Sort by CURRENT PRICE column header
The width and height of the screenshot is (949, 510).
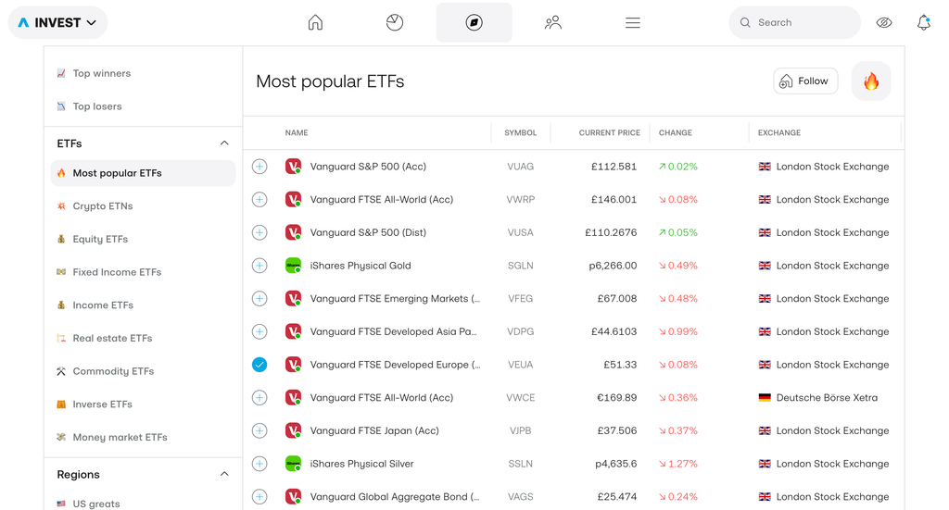(610, 133)
